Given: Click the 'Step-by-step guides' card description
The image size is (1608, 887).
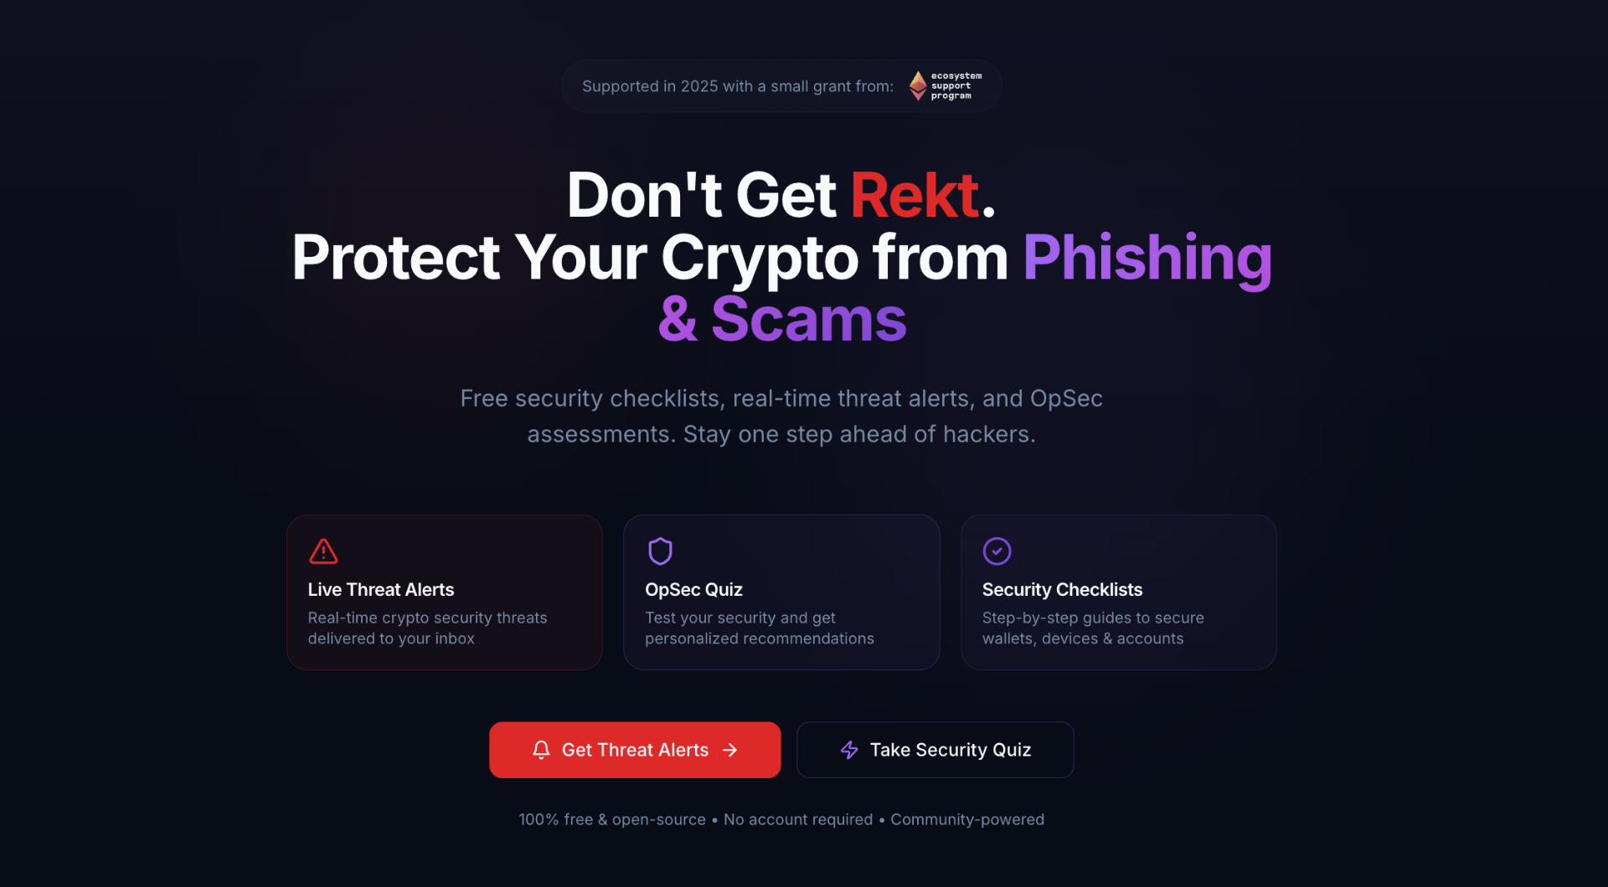Looking at the screenshot, I should tap(1093, 628).
